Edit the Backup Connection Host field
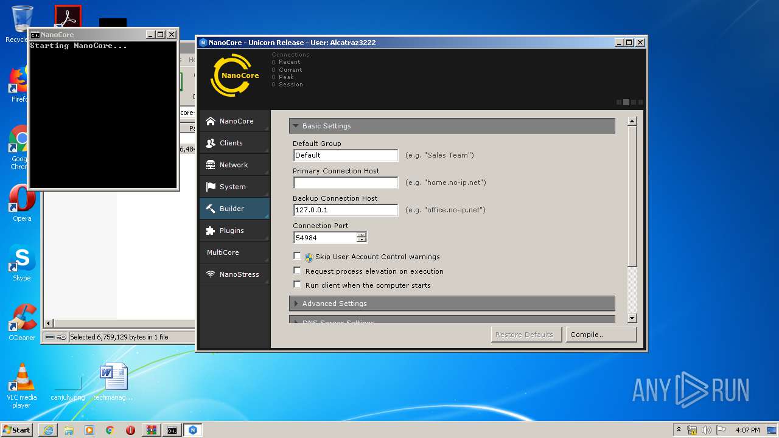Viewport: 779px width, 438px height. (x=346, y=210)
